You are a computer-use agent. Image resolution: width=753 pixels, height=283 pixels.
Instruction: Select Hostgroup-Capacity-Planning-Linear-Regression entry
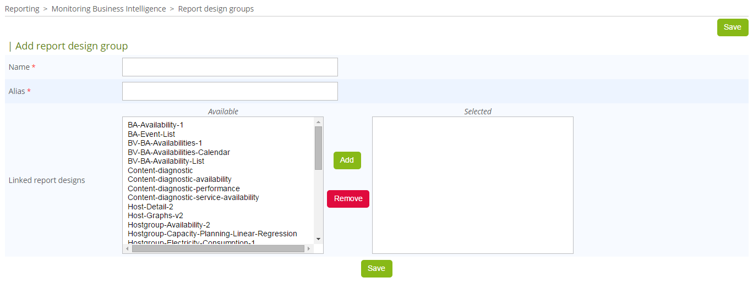212,234
